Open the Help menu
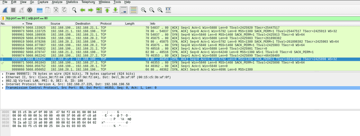This screenshot has width=360, height=136. 127,2
